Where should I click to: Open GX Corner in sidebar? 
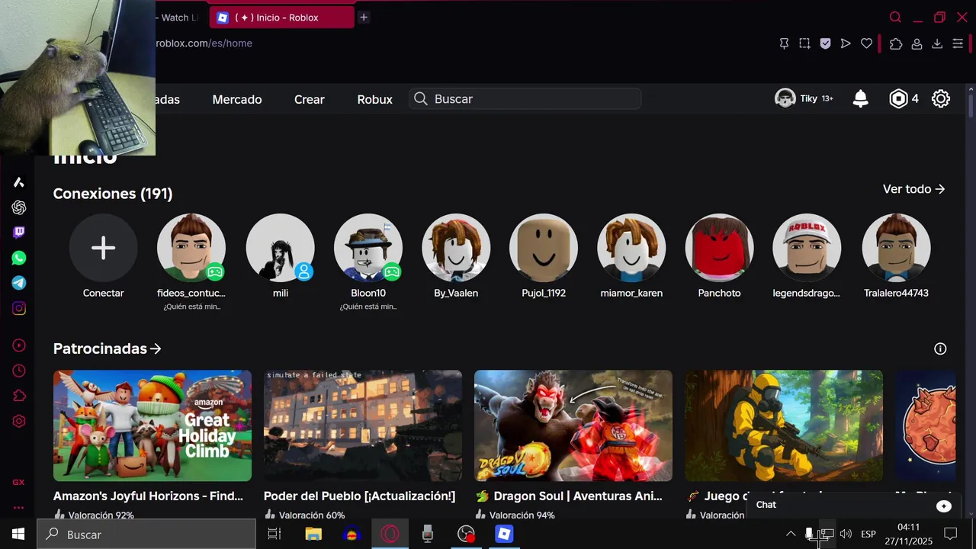tap(18, 482)
